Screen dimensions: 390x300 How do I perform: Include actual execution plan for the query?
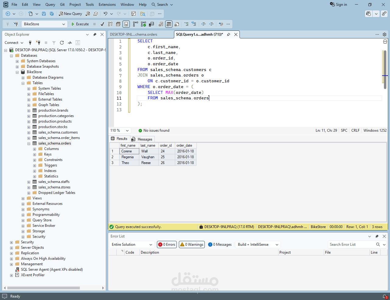(x=143, y=24)
